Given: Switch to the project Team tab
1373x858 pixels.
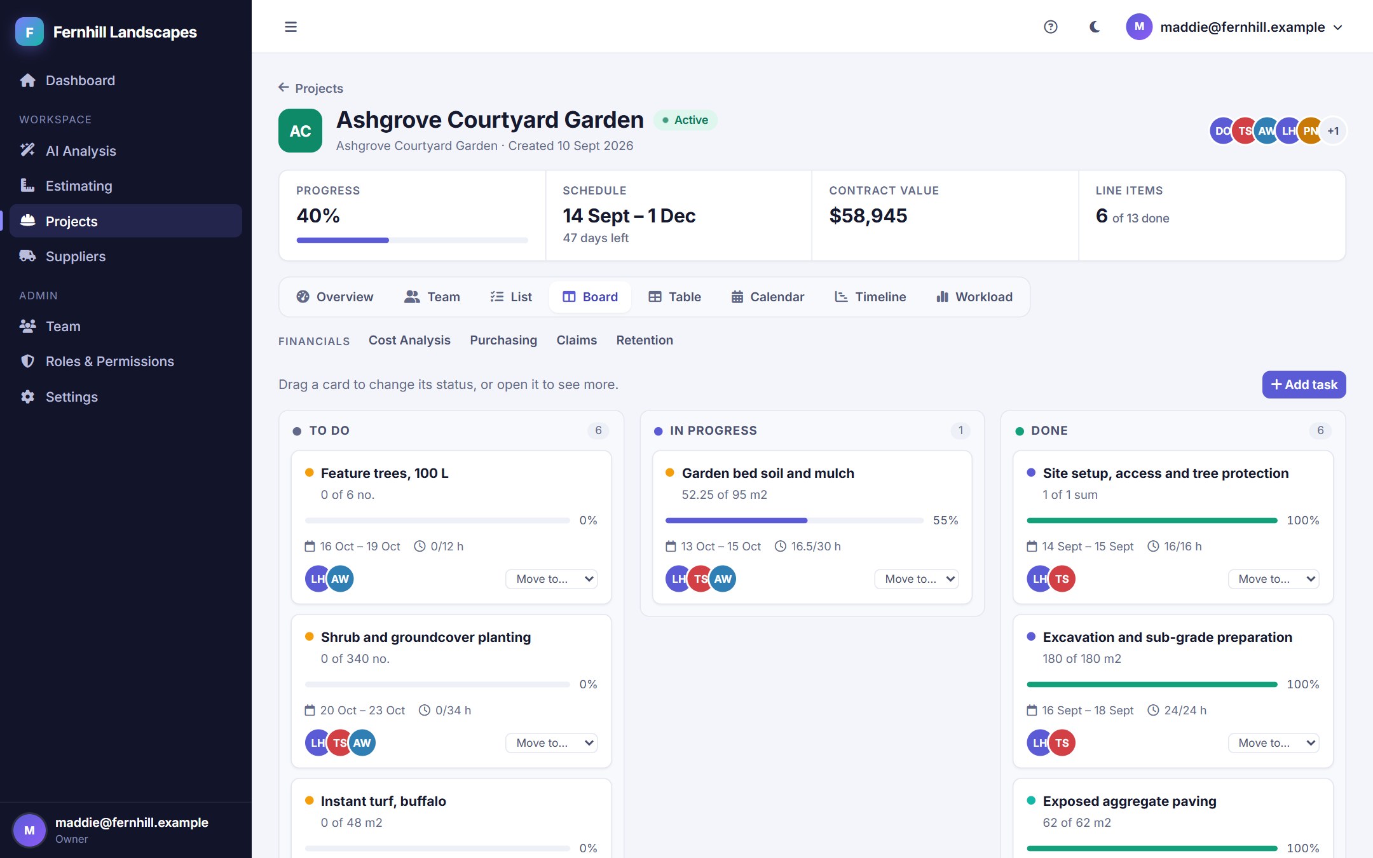Looking at the screenshot, I should (x=432, y=297).
